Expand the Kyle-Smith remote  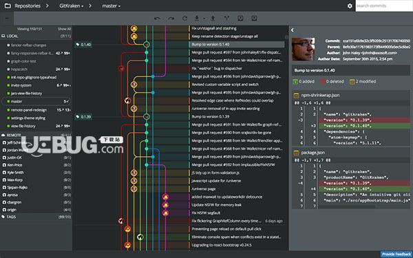tap(36, 173)
